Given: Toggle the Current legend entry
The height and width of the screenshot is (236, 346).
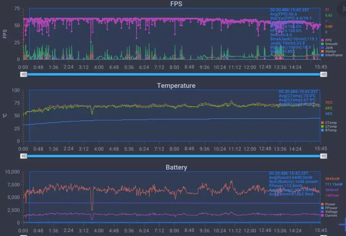Looking at the screenshot, I should (x=329, y=215).
